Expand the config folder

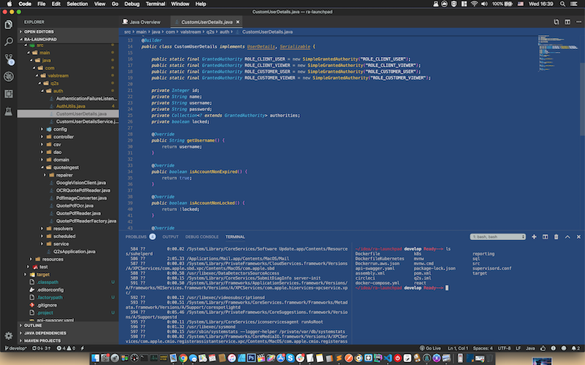click(x=60, y=129)
